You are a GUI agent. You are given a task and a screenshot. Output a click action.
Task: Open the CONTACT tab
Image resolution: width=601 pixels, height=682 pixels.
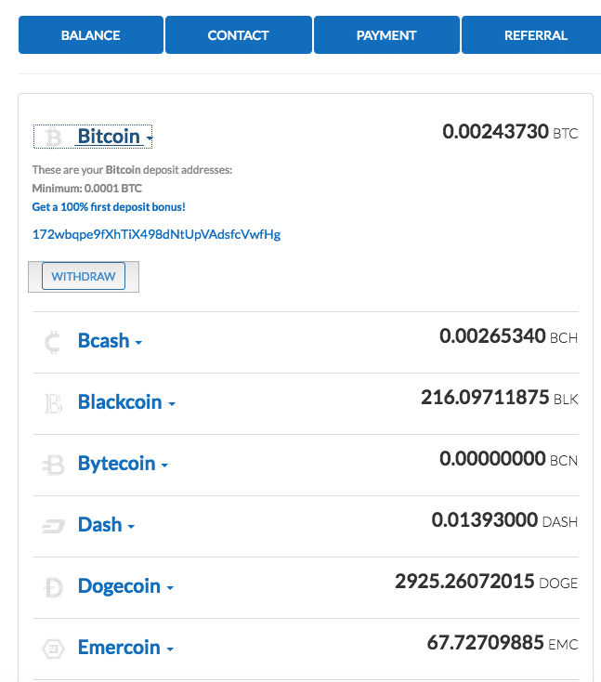point(239,35)
